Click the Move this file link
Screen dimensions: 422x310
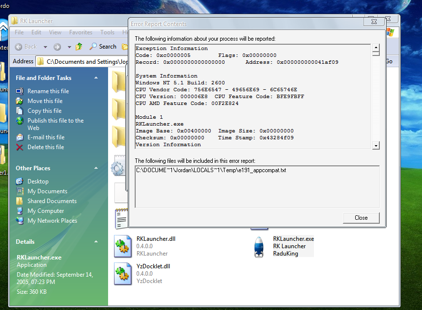(45, 101)
